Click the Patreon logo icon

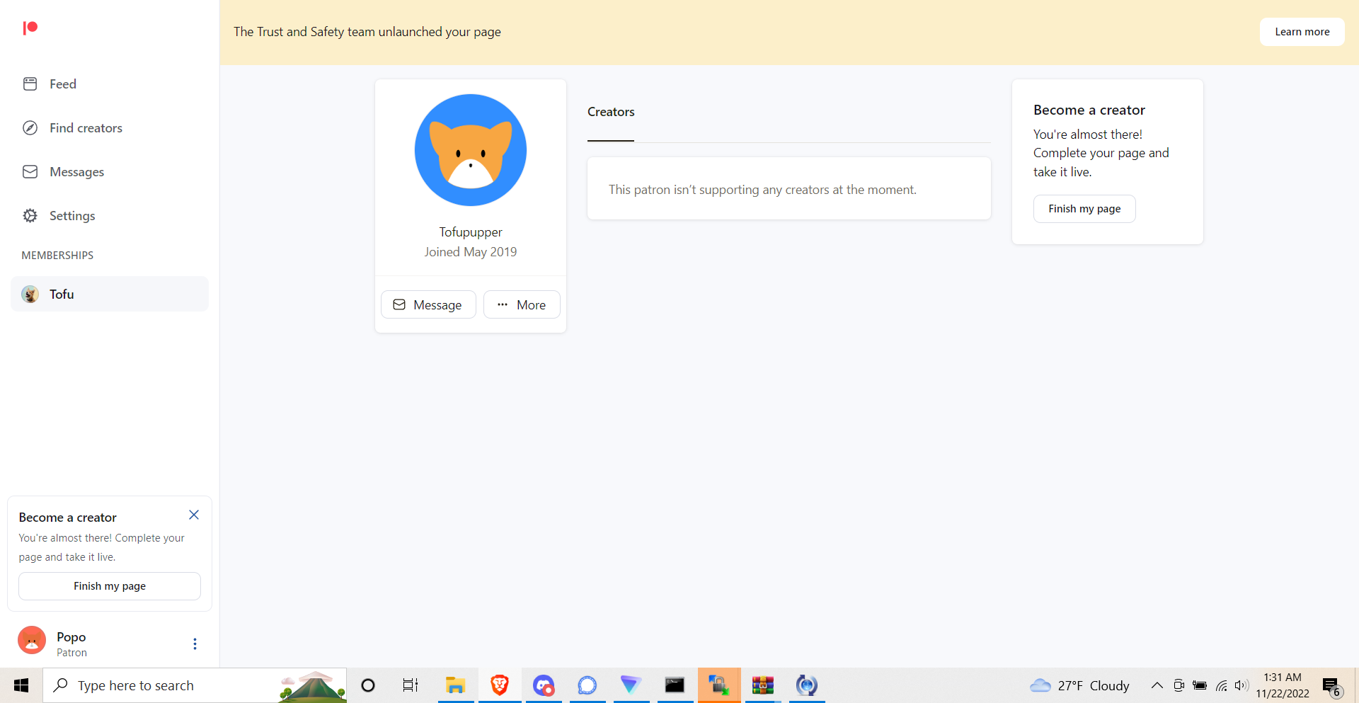pyautogui.click(x=30, y=28)
